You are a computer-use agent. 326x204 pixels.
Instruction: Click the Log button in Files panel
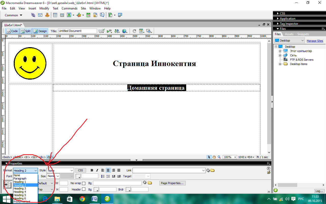(x=319, y=191)
